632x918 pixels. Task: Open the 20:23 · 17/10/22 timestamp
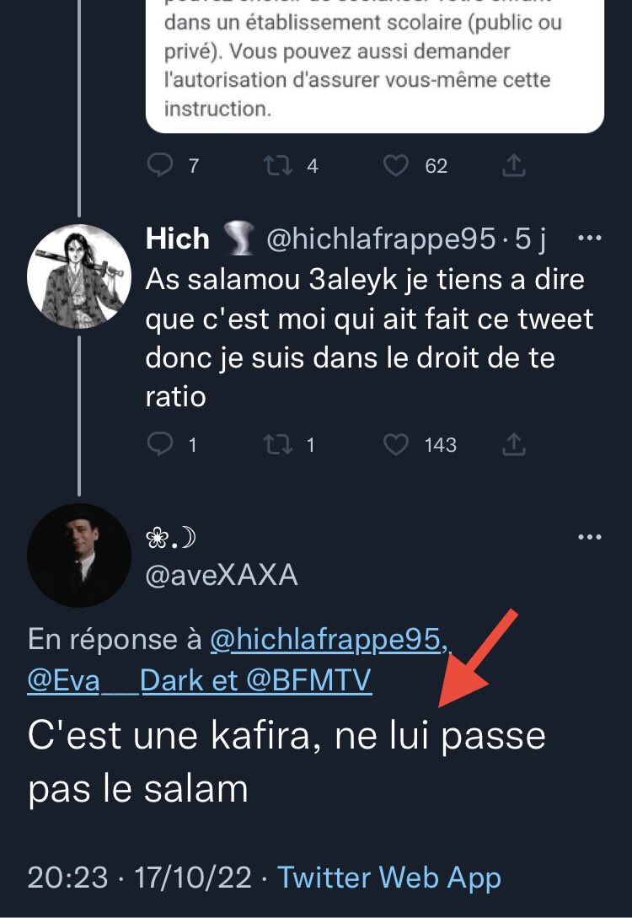click(x=140, y=878)
